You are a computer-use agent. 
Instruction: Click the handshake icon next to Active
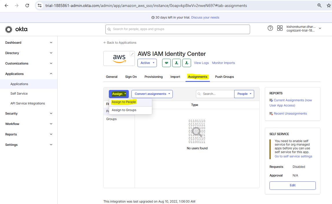(166, 63)
